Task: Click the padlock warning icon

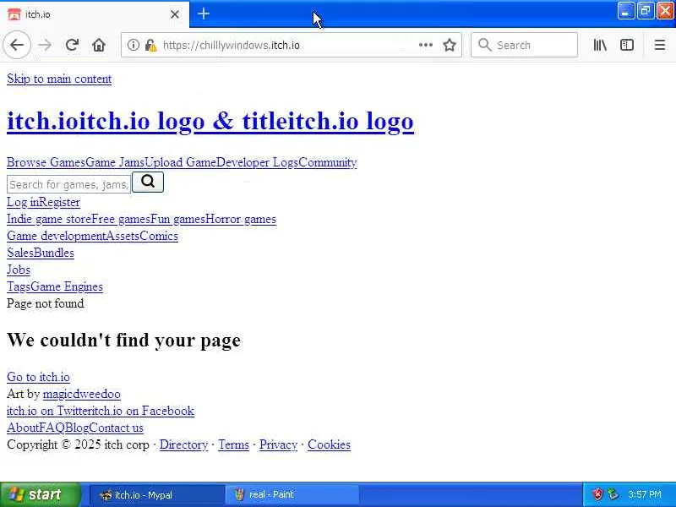Action: coord(150,45)
